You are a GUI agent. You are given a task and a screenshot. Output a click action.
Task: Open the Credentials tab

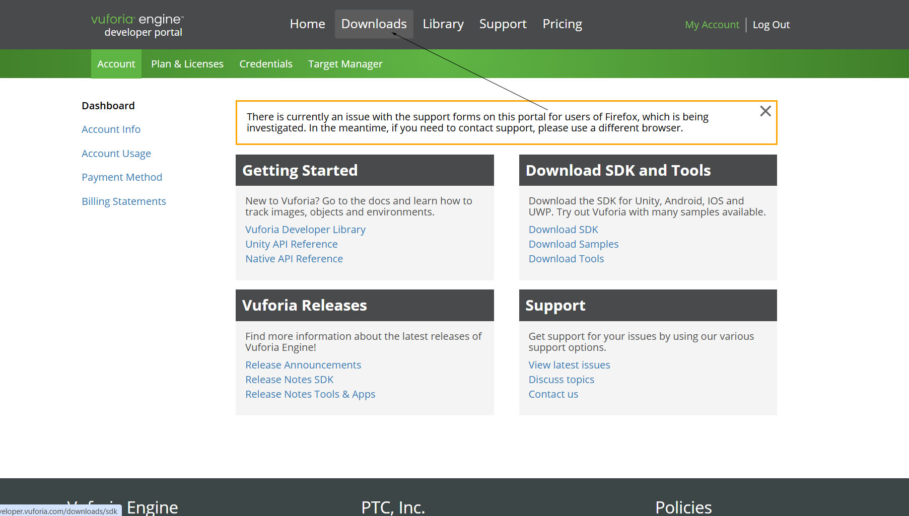[265, 64]
